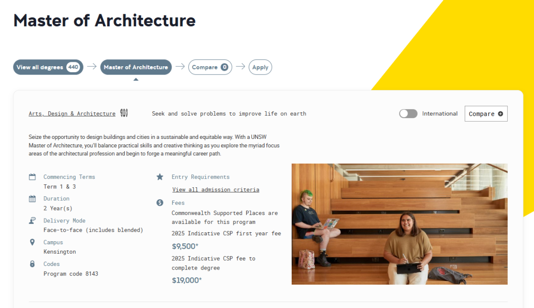Toggle the International fees switch
Viewport: 534px width, 308px height.
[x=408, y=114]
